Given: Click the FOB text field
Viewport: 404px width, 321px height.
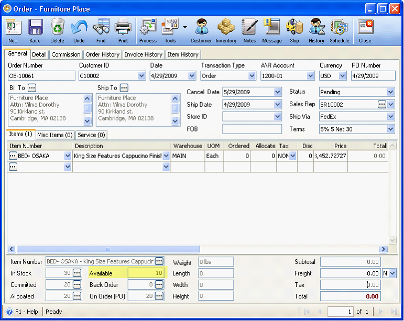Looking at the screenshot, I should [x=252, y=129].
